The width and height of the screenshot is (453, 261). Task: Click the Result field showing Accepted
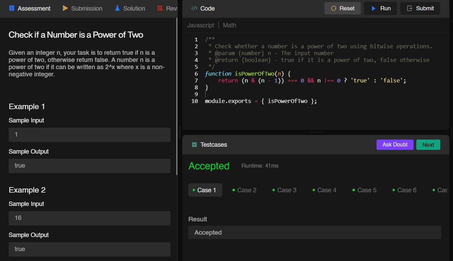coord(314,232)
